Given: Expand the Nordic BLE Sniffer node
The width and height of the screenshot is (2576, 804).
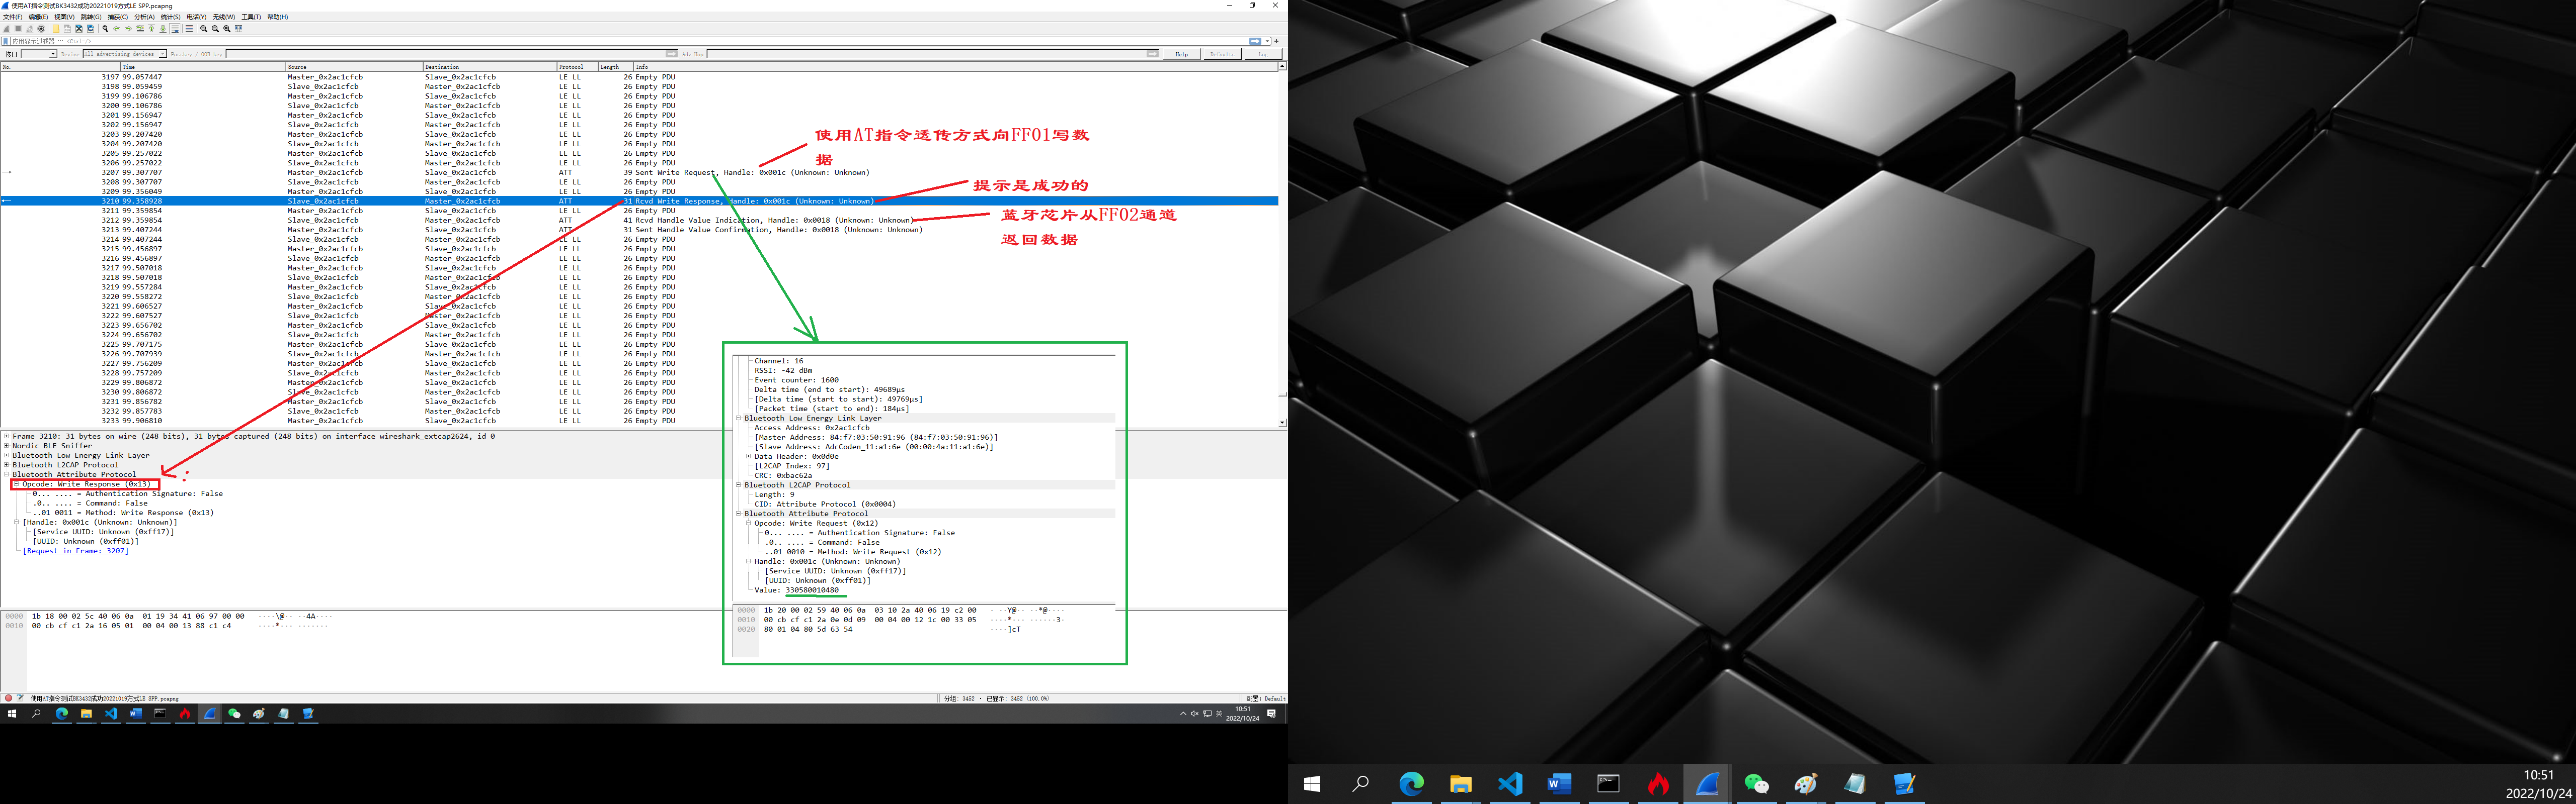Looking at the screenshot, I should click(6, 445).
